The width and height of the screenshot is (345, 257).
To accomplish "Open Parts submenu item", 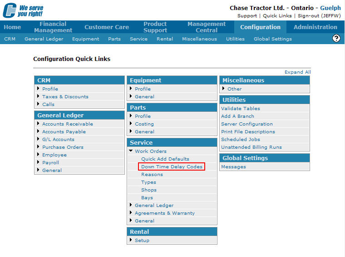I will click(114, 39).
